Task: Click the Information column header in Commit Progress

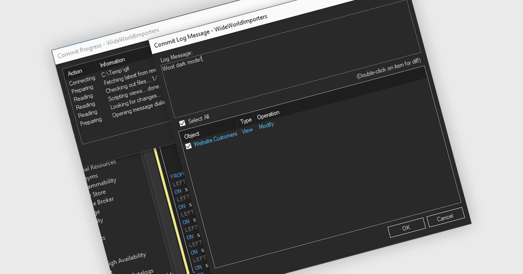Action: [112, 63]
